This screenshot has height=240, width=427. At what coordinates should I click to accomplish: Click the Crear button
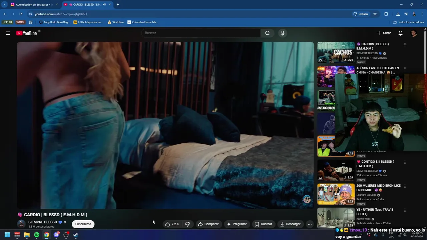coord(384,33)
